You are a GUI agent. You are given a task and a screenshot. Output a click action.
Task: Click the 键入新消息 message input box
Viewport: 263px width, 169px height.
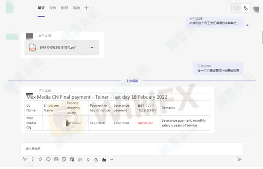[132, 149]
